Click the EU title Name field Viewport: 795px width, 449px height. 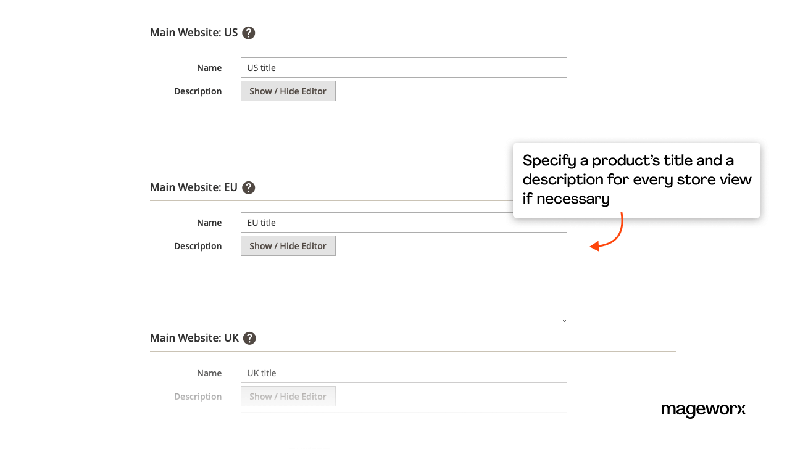click(x=404, y=222)
